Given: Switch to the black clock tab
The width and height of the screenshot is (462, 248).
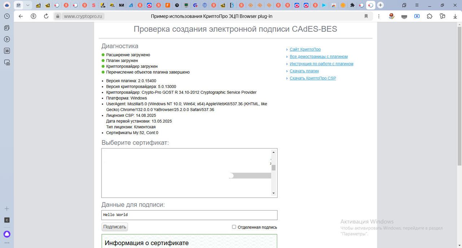Looking at the screenshot, I should pos(177,5).
